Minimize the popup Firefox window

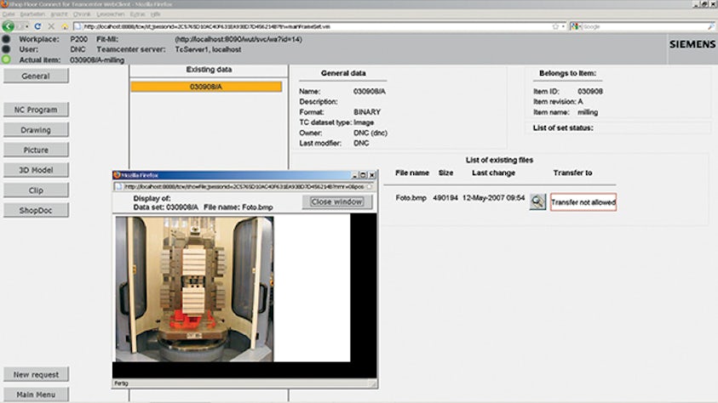coord(354,175)
